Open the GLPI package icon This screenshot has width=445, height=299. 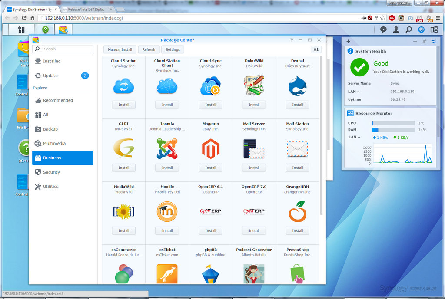(124, 148)
